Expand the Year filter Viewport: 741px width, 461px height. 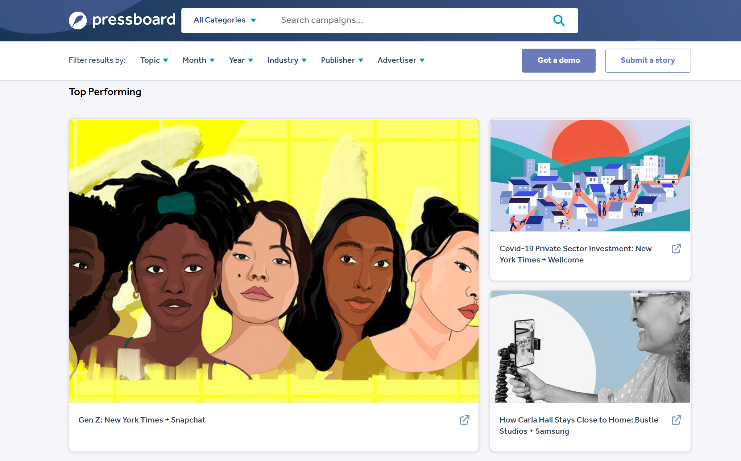tap(241, 60)
